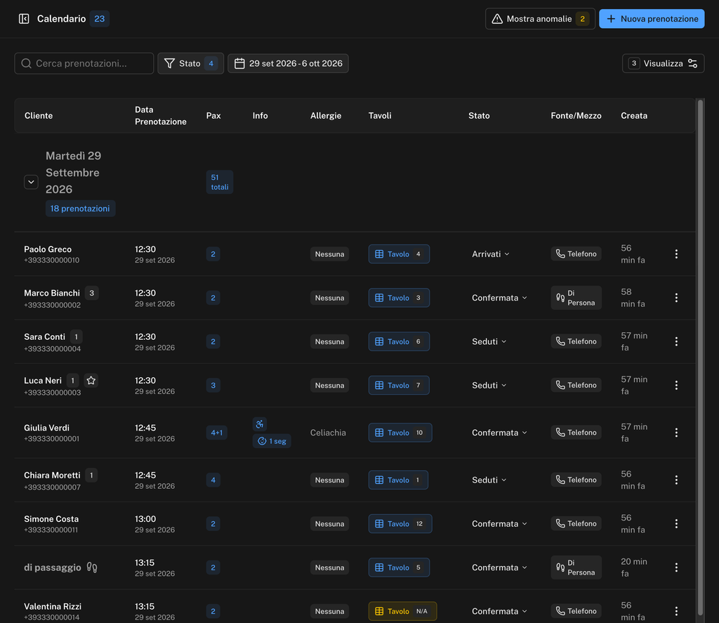Viewport: 719px width, 623px height.
Task: Toggle the sidebar panel icon
Action: click(x=24, y=19)
